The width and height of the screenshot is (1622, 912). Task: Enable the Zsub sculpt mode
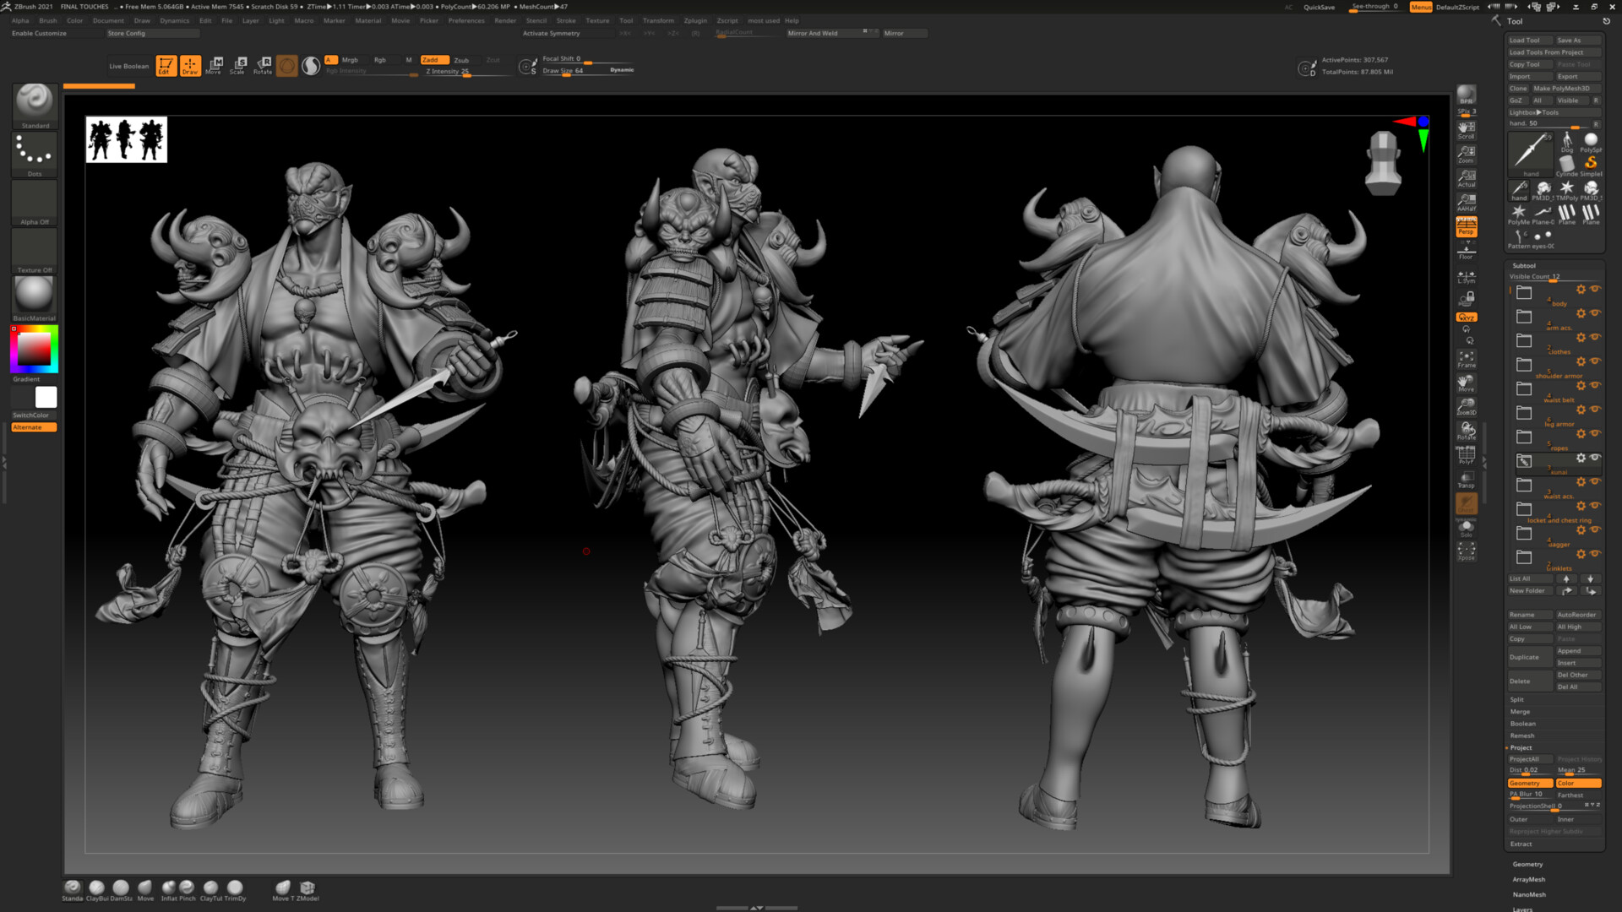461,60
